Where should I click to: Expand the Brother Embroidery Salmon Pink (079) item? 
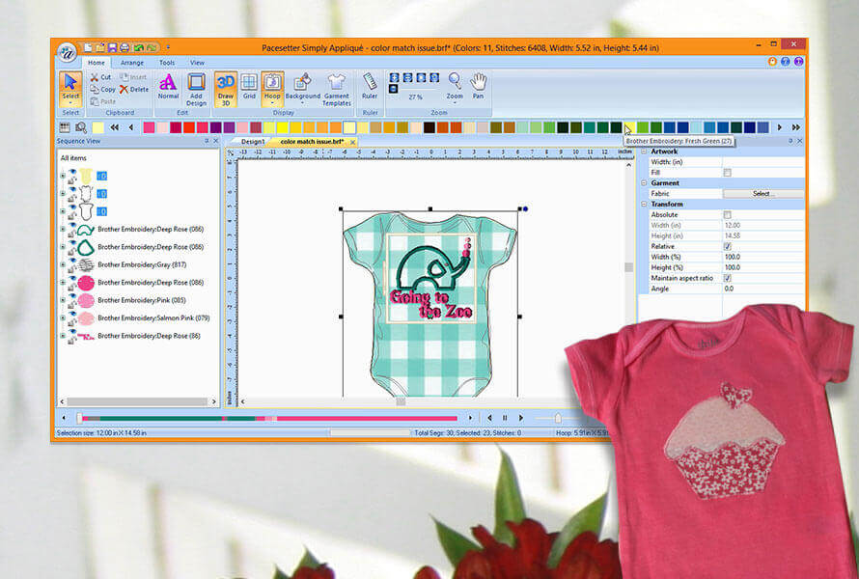pos(63,318)
